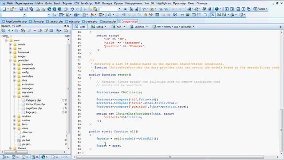This screenshot has height=160, width=284.
Task: Open the Редактировать menu
Action: click(x=24, y=3)
